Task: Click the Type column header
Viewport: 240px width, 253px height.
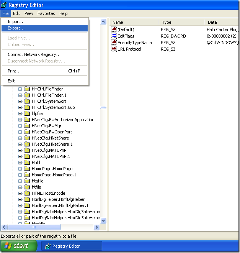Action: click(181, 22)
